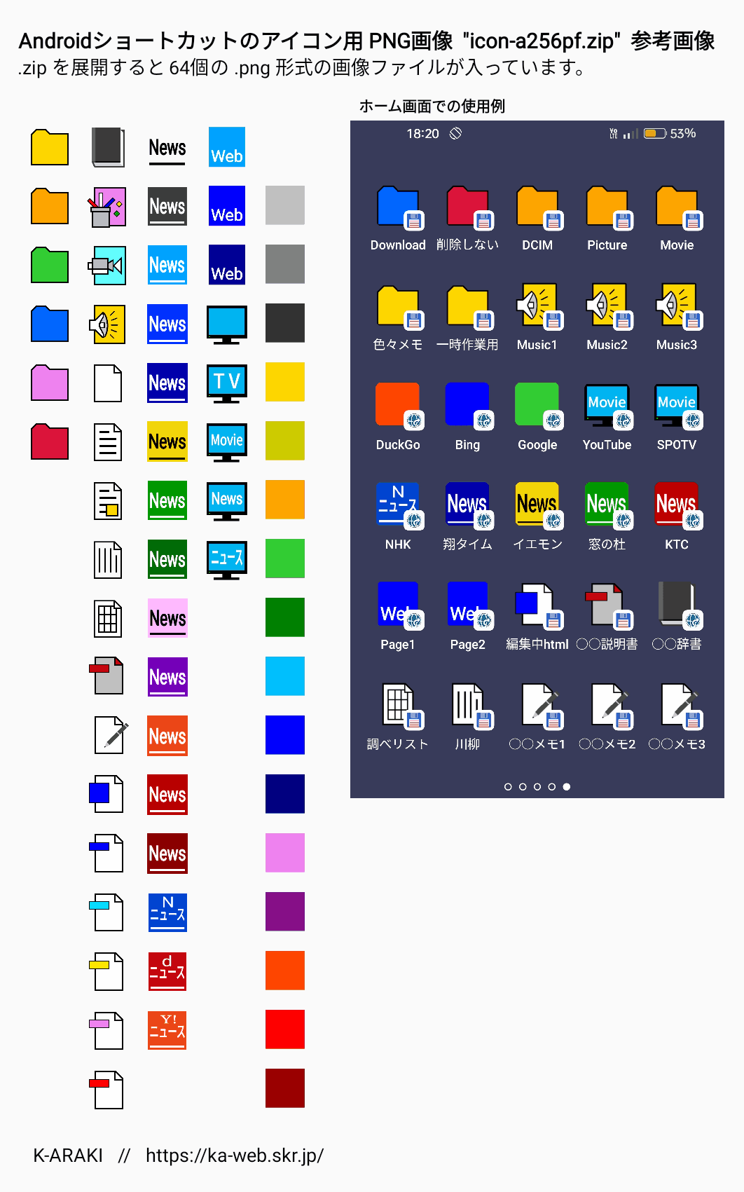Launch the Music1 speaker icon
This screenshot has width=744, height=1192.
[537, 306]
